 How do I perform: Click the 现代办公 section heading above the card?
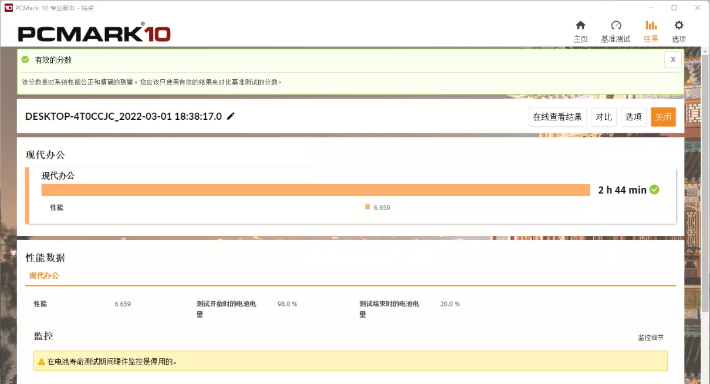pyautogui.click(x=45, y=155)
